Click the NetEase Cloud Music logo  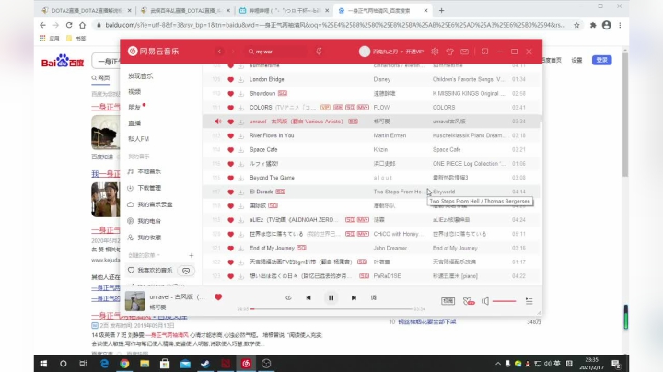coord(154,52)
